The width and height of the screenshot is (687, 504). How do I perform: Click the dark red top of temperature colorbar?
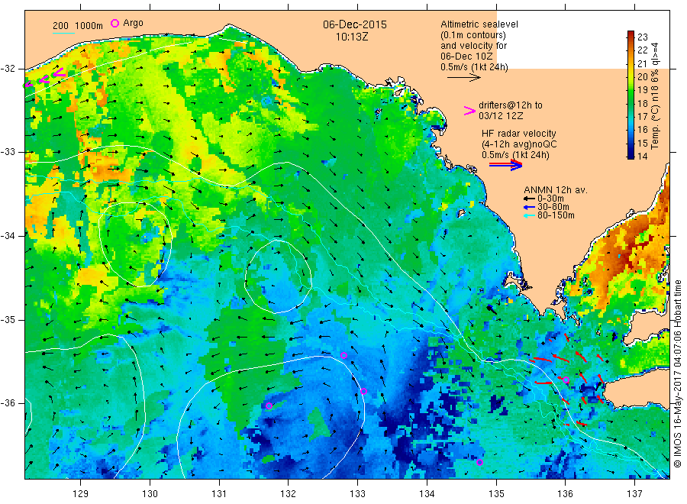pyautogui.click(x=631, y=34)
